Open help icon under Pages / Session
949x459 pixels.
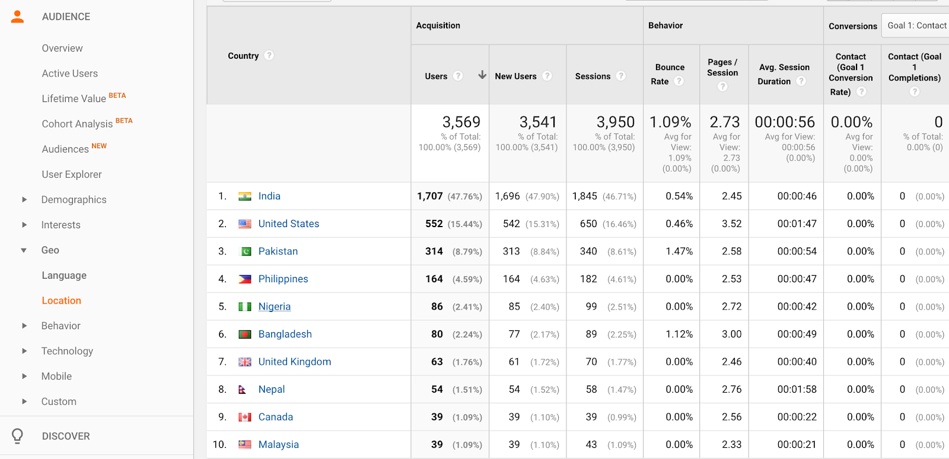[x=722, y=87]
